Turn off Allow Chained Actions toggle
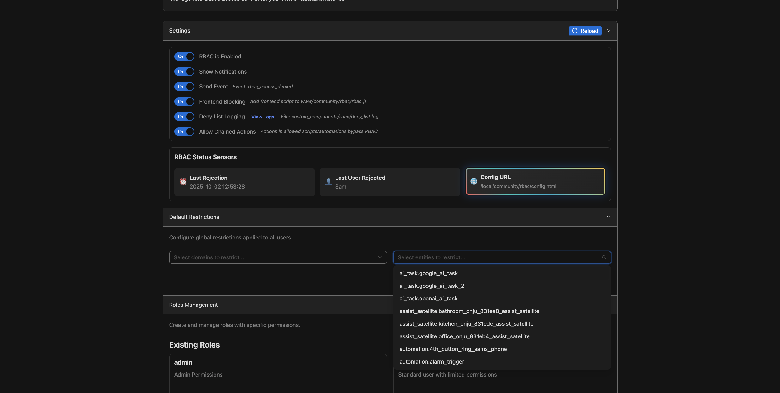Image resolution: width=780 pixels, height=393 pixels. click(x=184, y=132)
